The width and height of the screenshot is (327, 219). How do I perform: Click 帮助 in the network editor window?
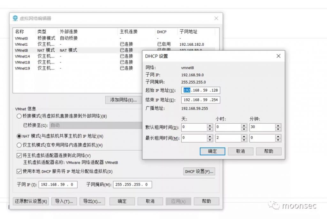[x=207, y=201]
